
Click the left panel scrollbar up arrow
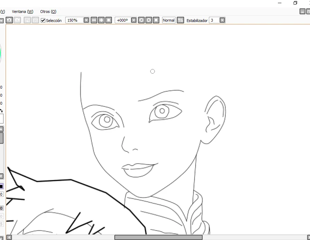[1, 129]
